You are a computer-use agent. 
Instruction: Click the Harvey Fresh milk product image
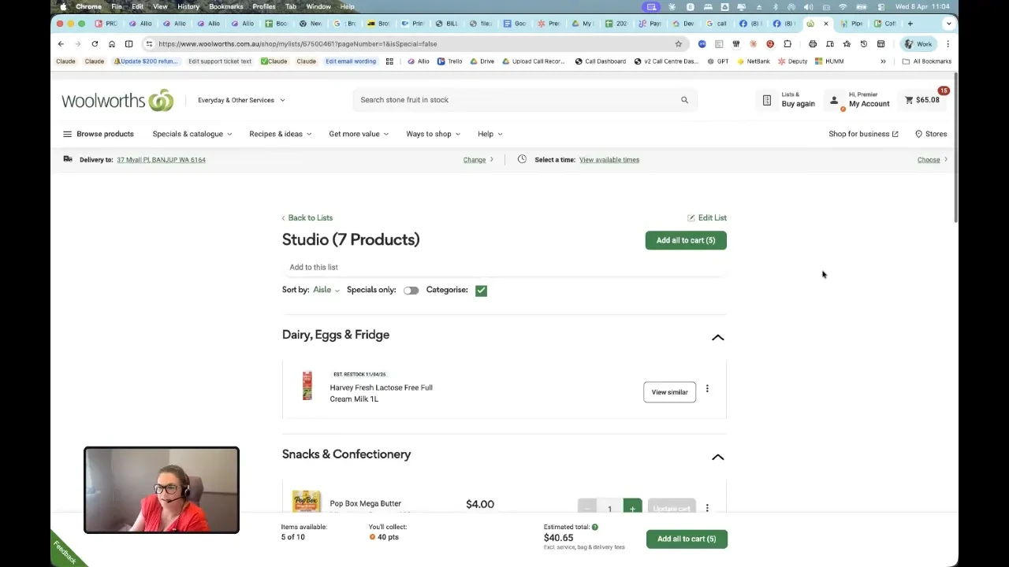click(x=307, y=386)
